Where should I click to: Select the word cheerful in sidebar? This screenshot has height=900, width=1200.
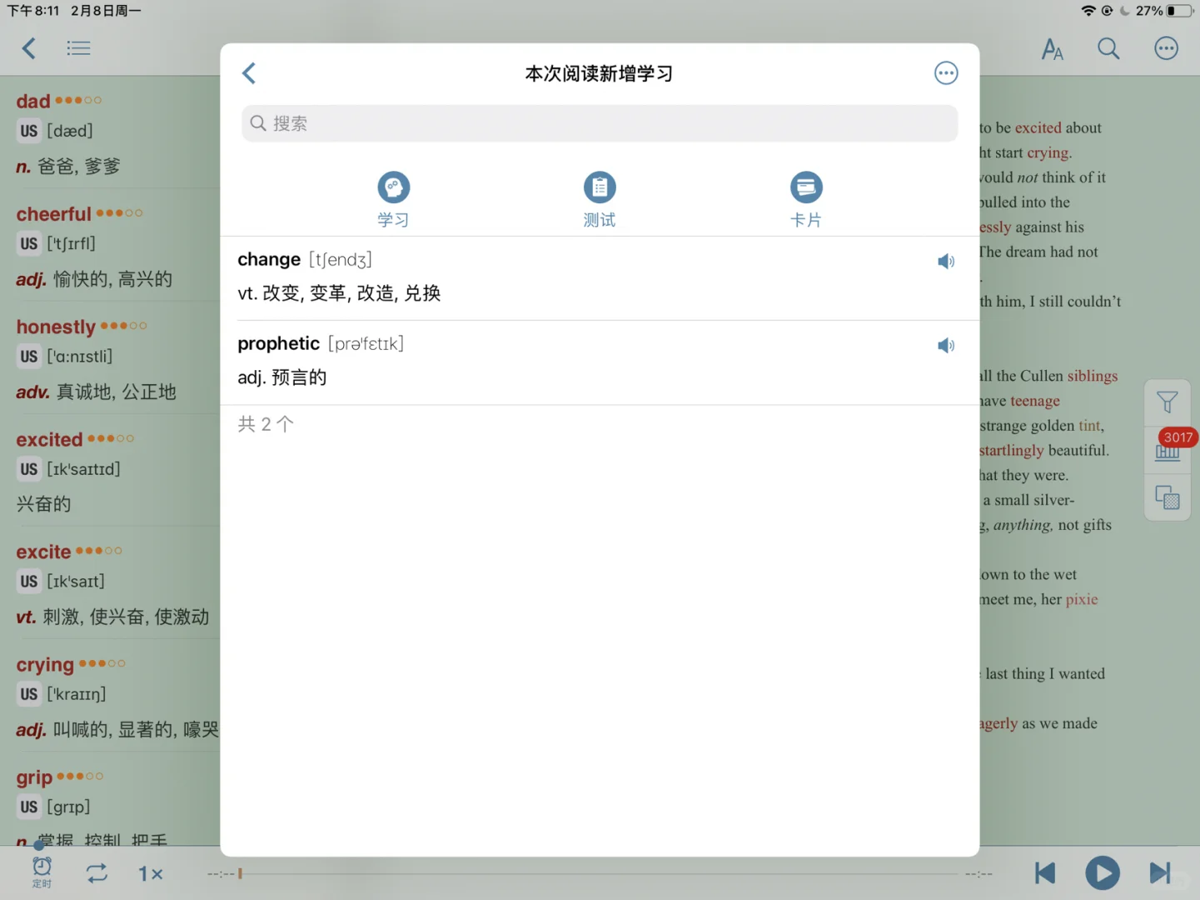point(54,214)
